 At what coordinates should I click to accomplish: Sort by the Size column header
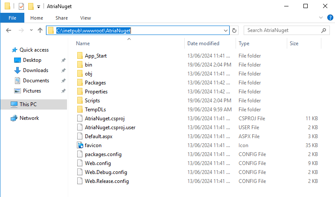pos(294,43)
